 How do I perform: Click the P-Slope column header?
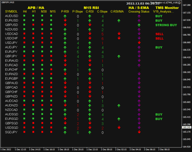[77, 11]
